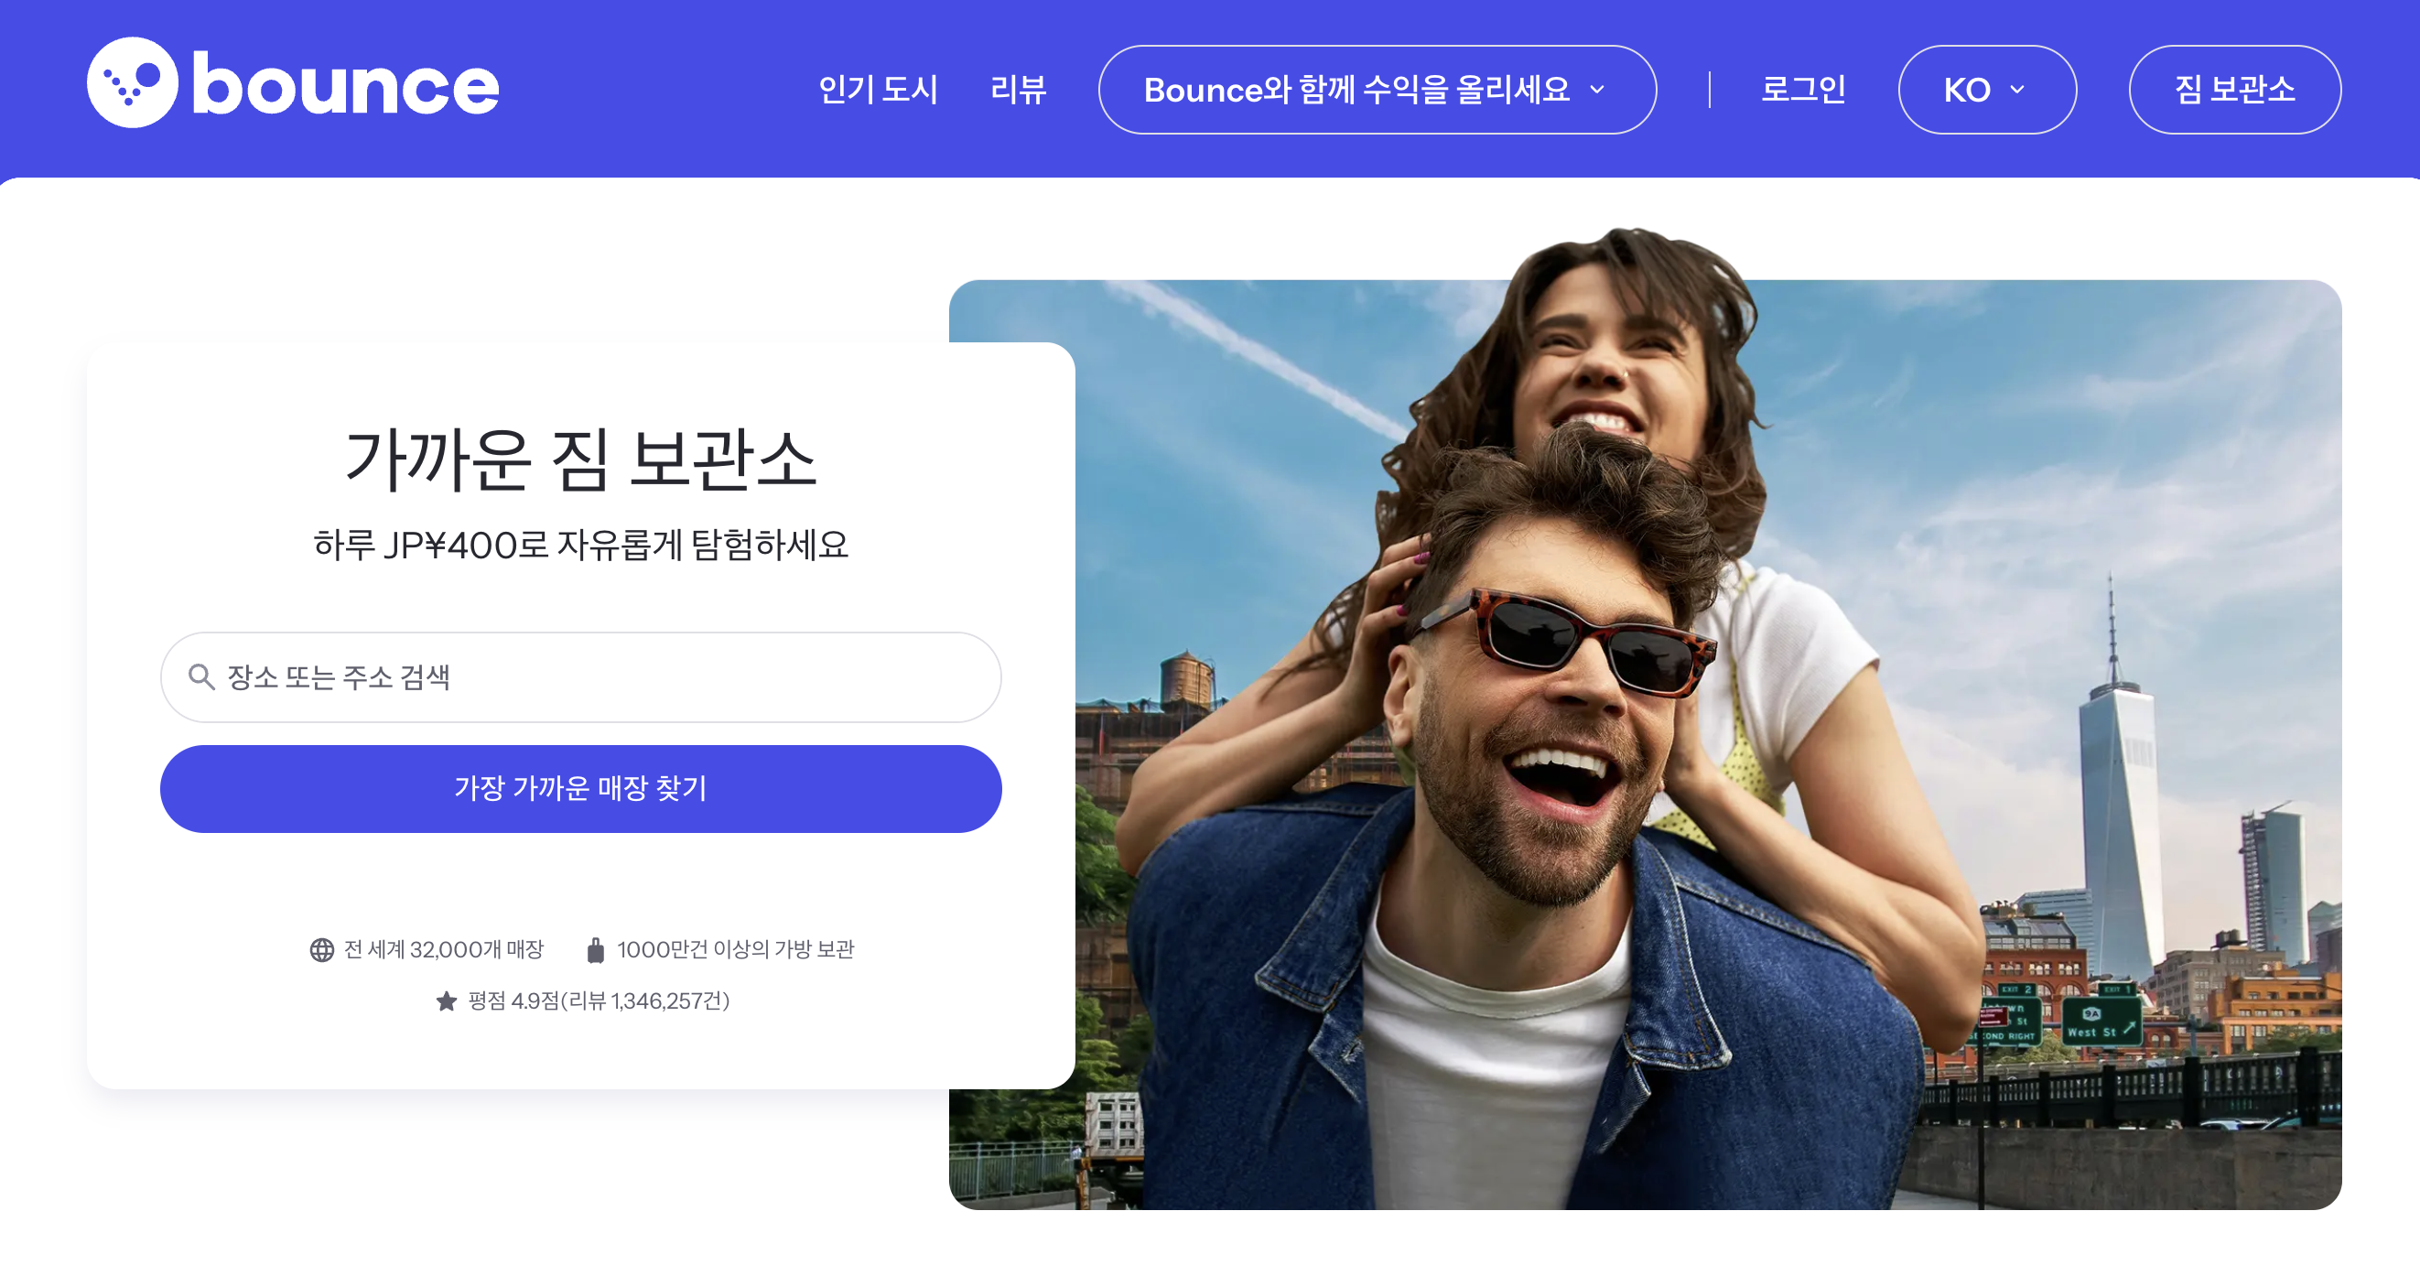Expand Bounce와 함께 수익을 올리세요 dropdown
2420x1276 pixels.
(1356, 91)
